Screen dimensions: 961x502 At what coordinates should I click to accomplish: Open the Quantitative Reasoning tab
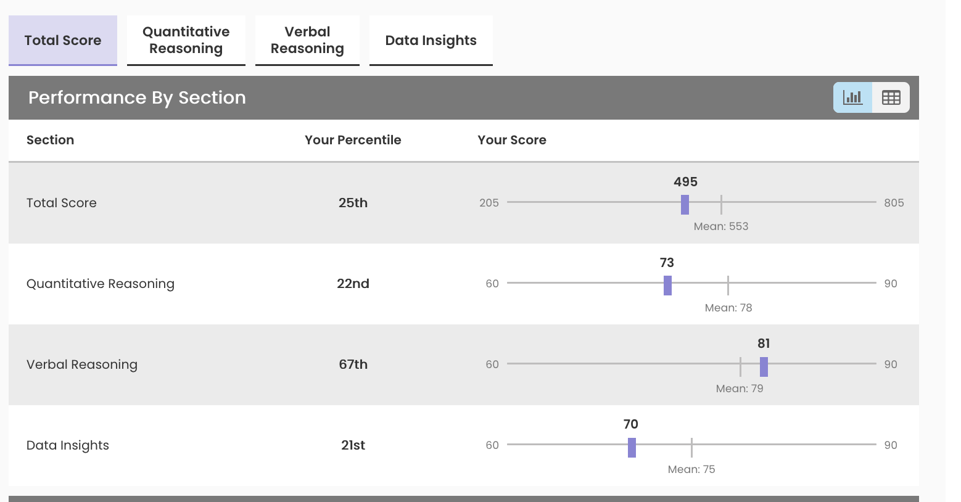pos(186,40)
